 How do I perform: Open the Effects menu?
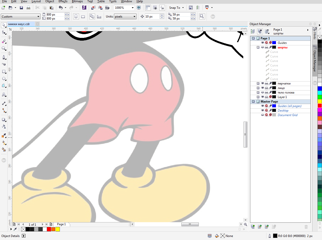pos(63,2)
